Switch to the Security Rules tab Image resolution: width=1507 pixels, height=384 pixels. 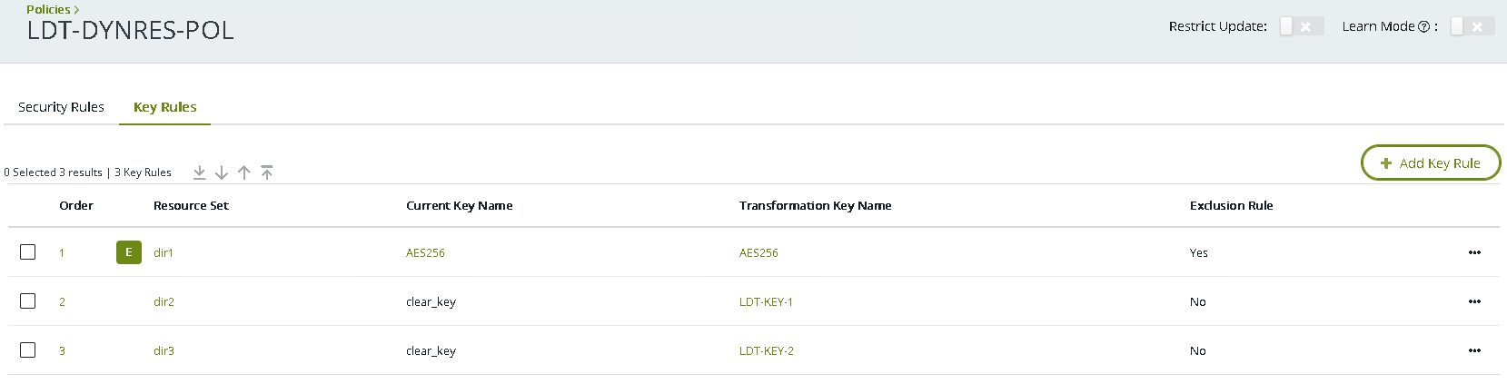pyautogui.click(x=61, y=107)
